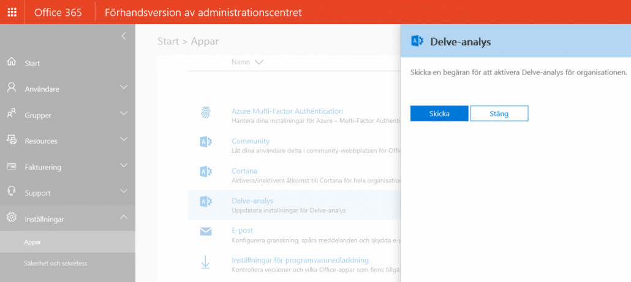This screenshot has width=631, height=282.
Task: Sort by the Namn column arrow
Action: pyautogui.click(x=259, y=62)
